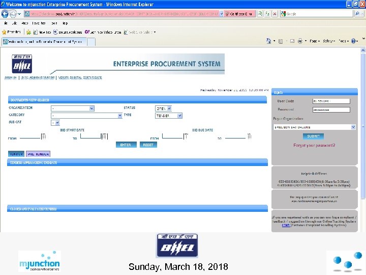Open the Feeds toolbar icon

281,41
